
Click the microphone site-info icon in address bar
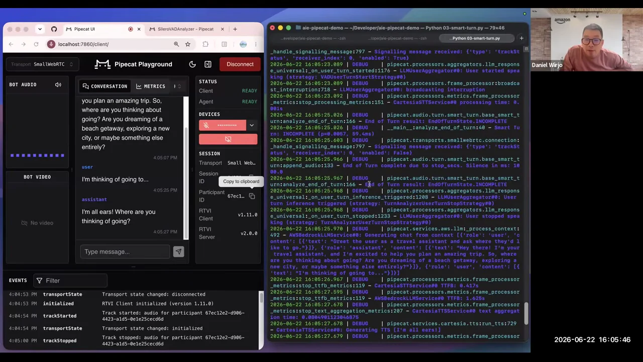click(51, 44)
